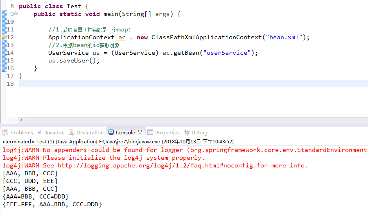Viewport: 368px width, 214px height.
Task: Collapse the main method fold marker
Action: pyautogui.click(x=16, y=13)
